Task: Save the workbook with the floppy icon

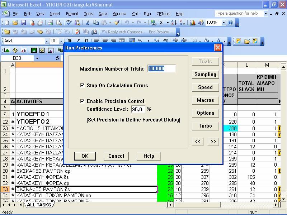Action: (24, 23)
